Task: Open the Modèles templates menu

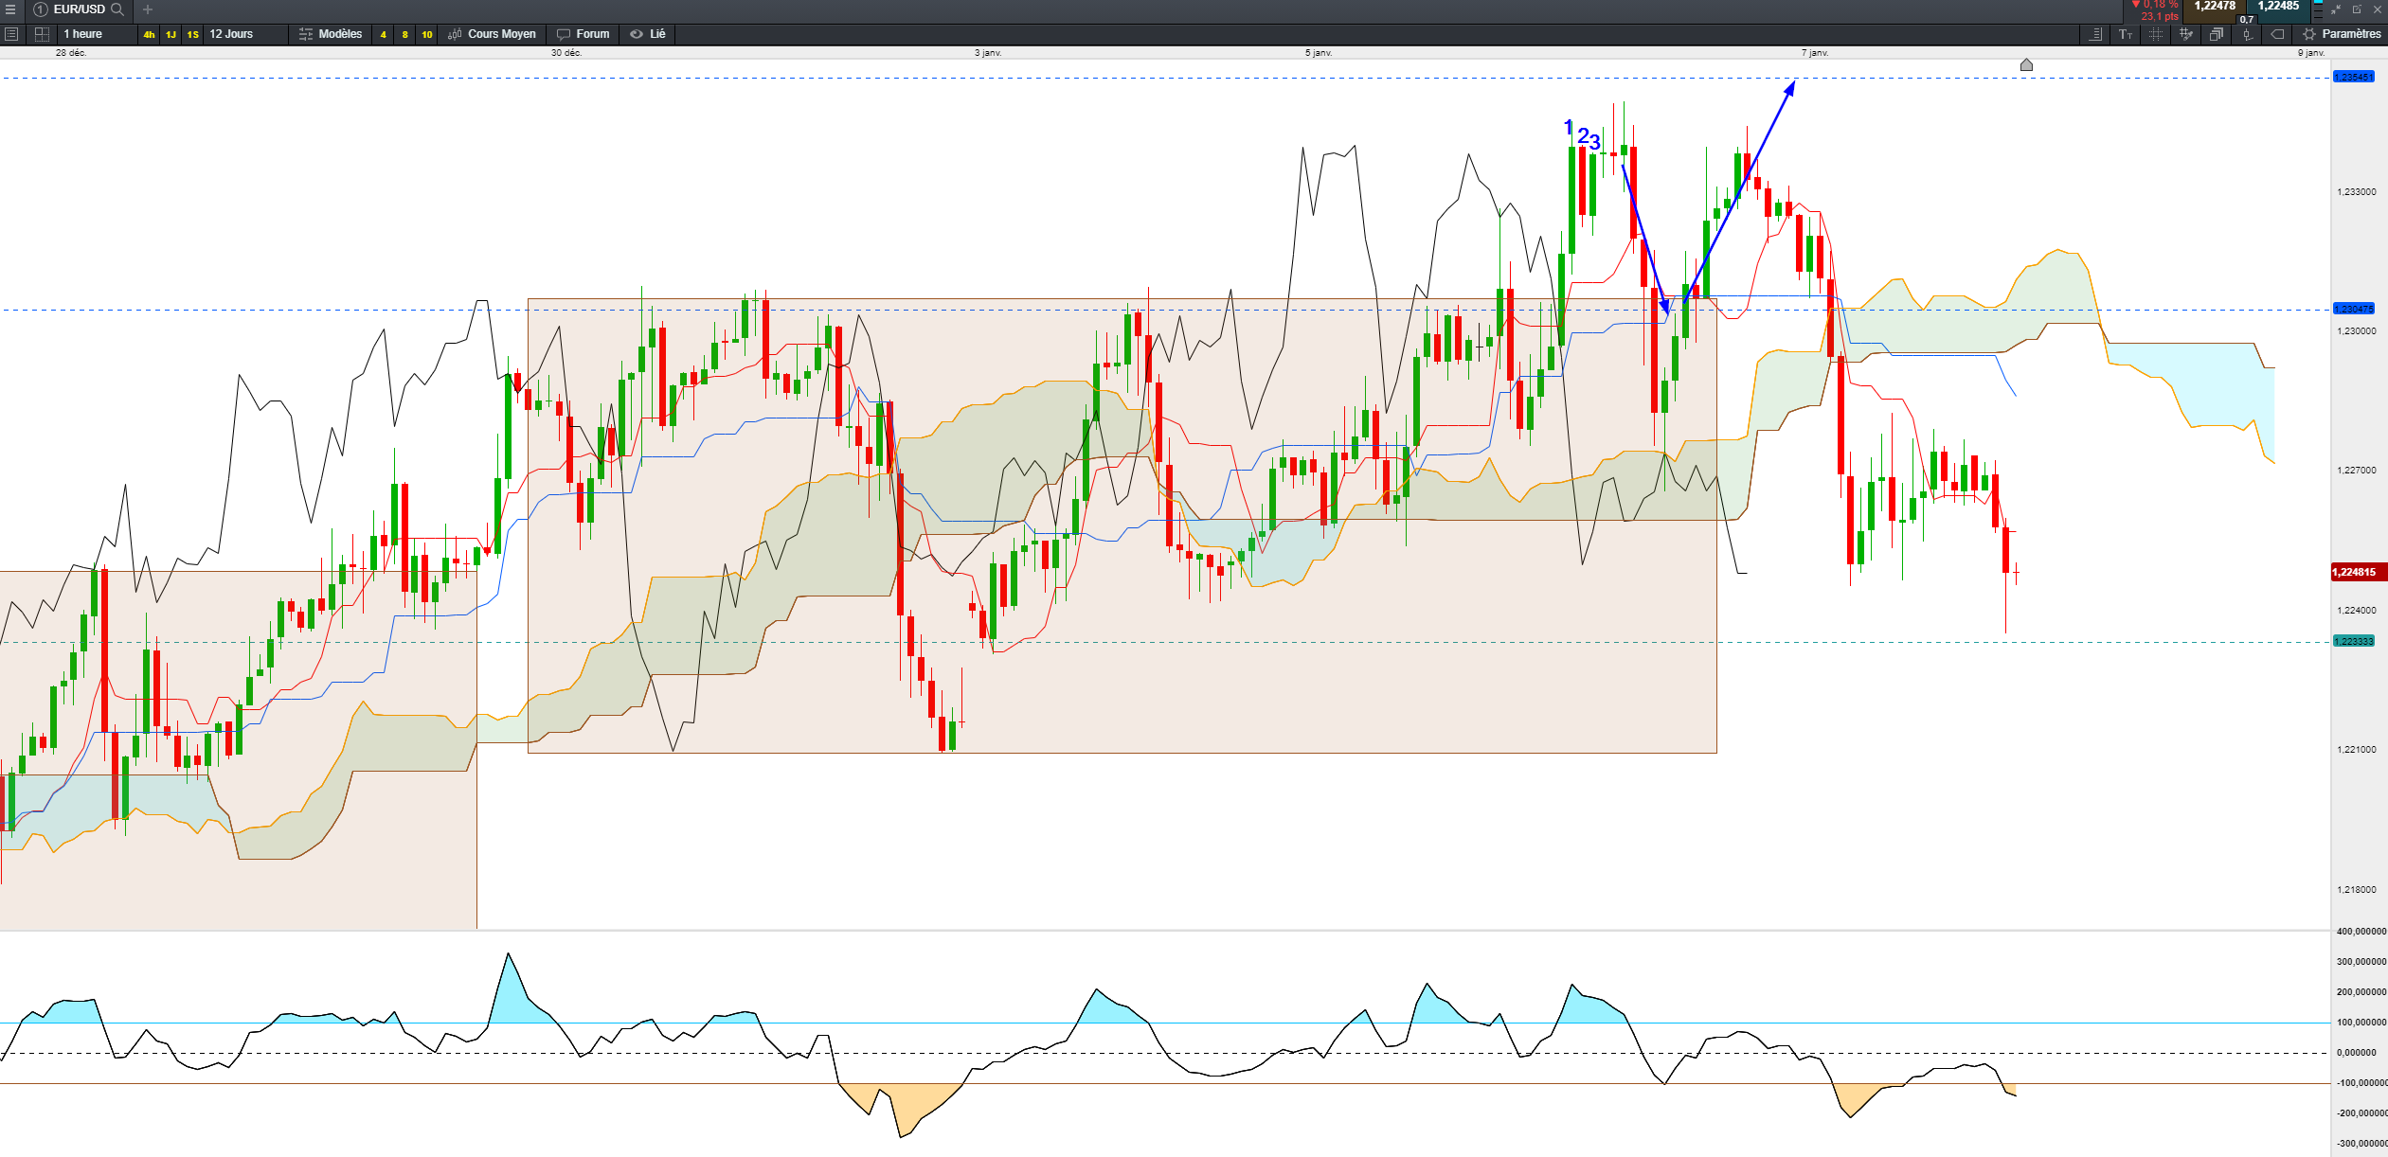Action: 331,34
